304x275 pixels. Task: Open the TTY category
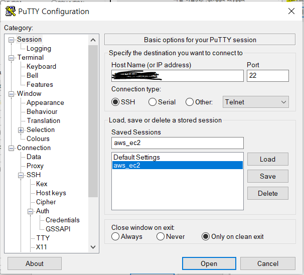(43, 238)
